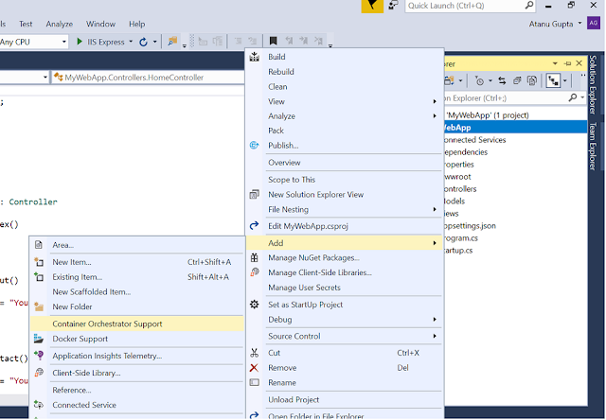This screenshot has width=606, height=420.
Task: Click the Quick Launch search magnifier icon
Action: 529,5
